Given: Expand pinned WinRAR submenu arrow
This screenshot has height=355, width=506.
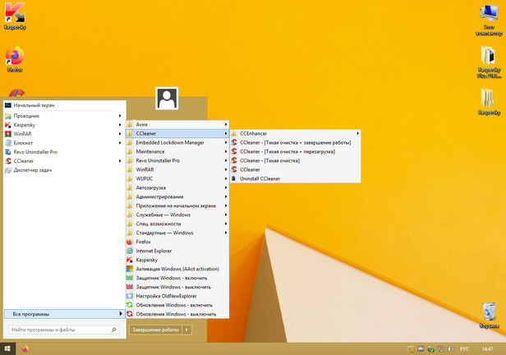Looking at the screenshot, I should coord(120,134).
